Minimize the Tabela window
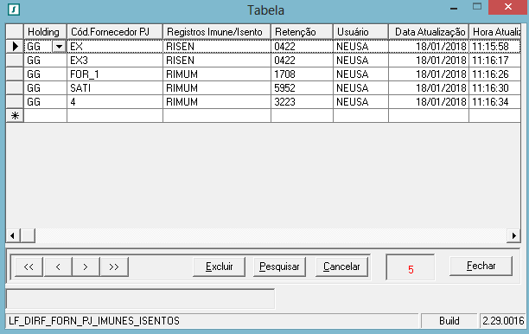Screen dimensions: 529x334 point(454,8)
